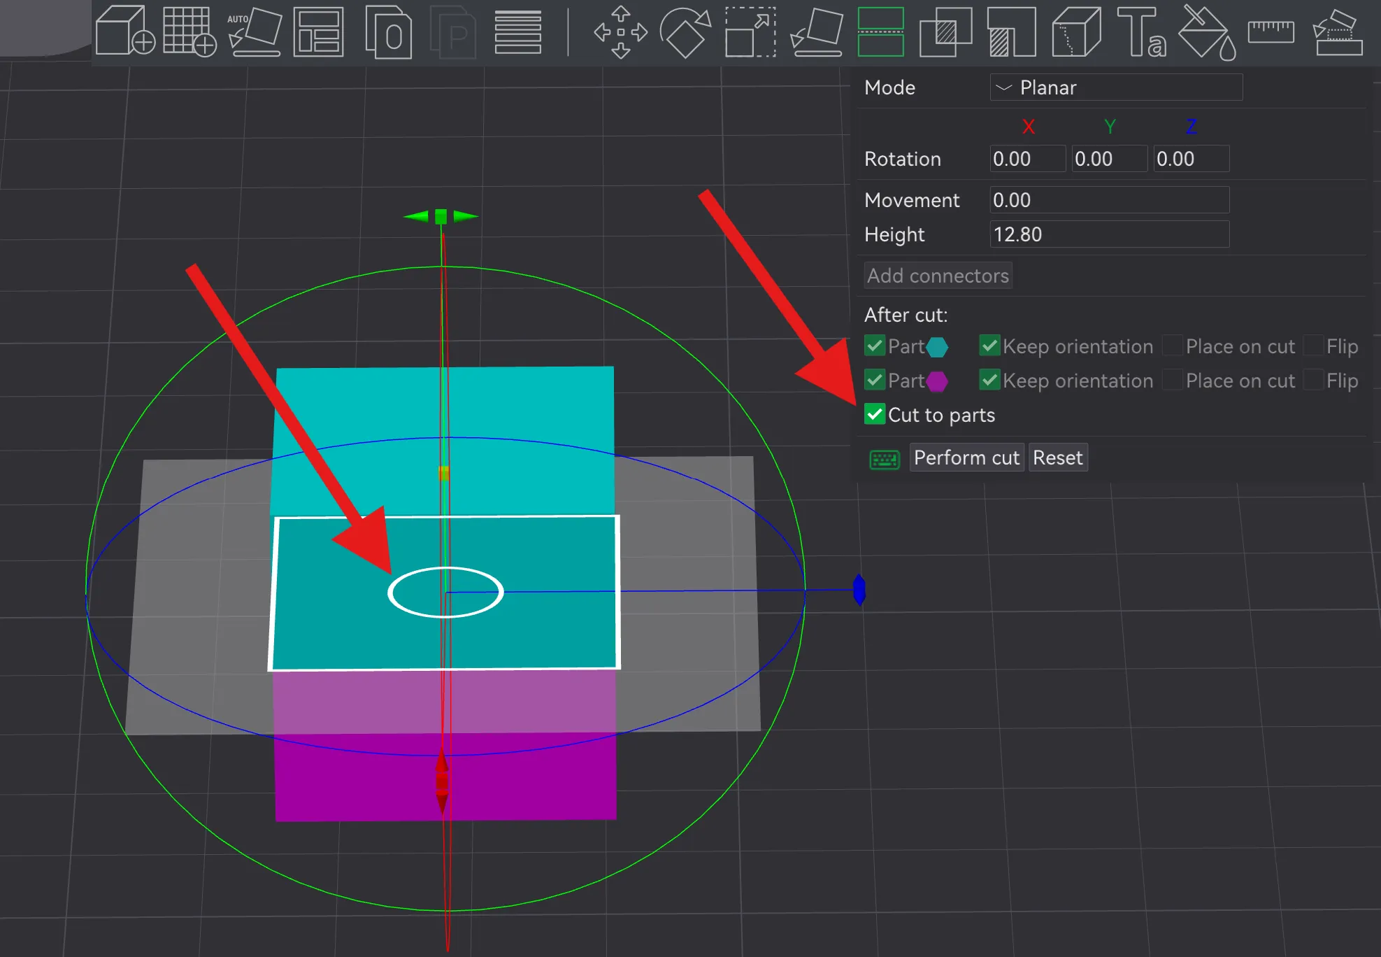Select the Rotate tool icon
Viewport: 1381px width, 957px height.
(x=685, y=31)
